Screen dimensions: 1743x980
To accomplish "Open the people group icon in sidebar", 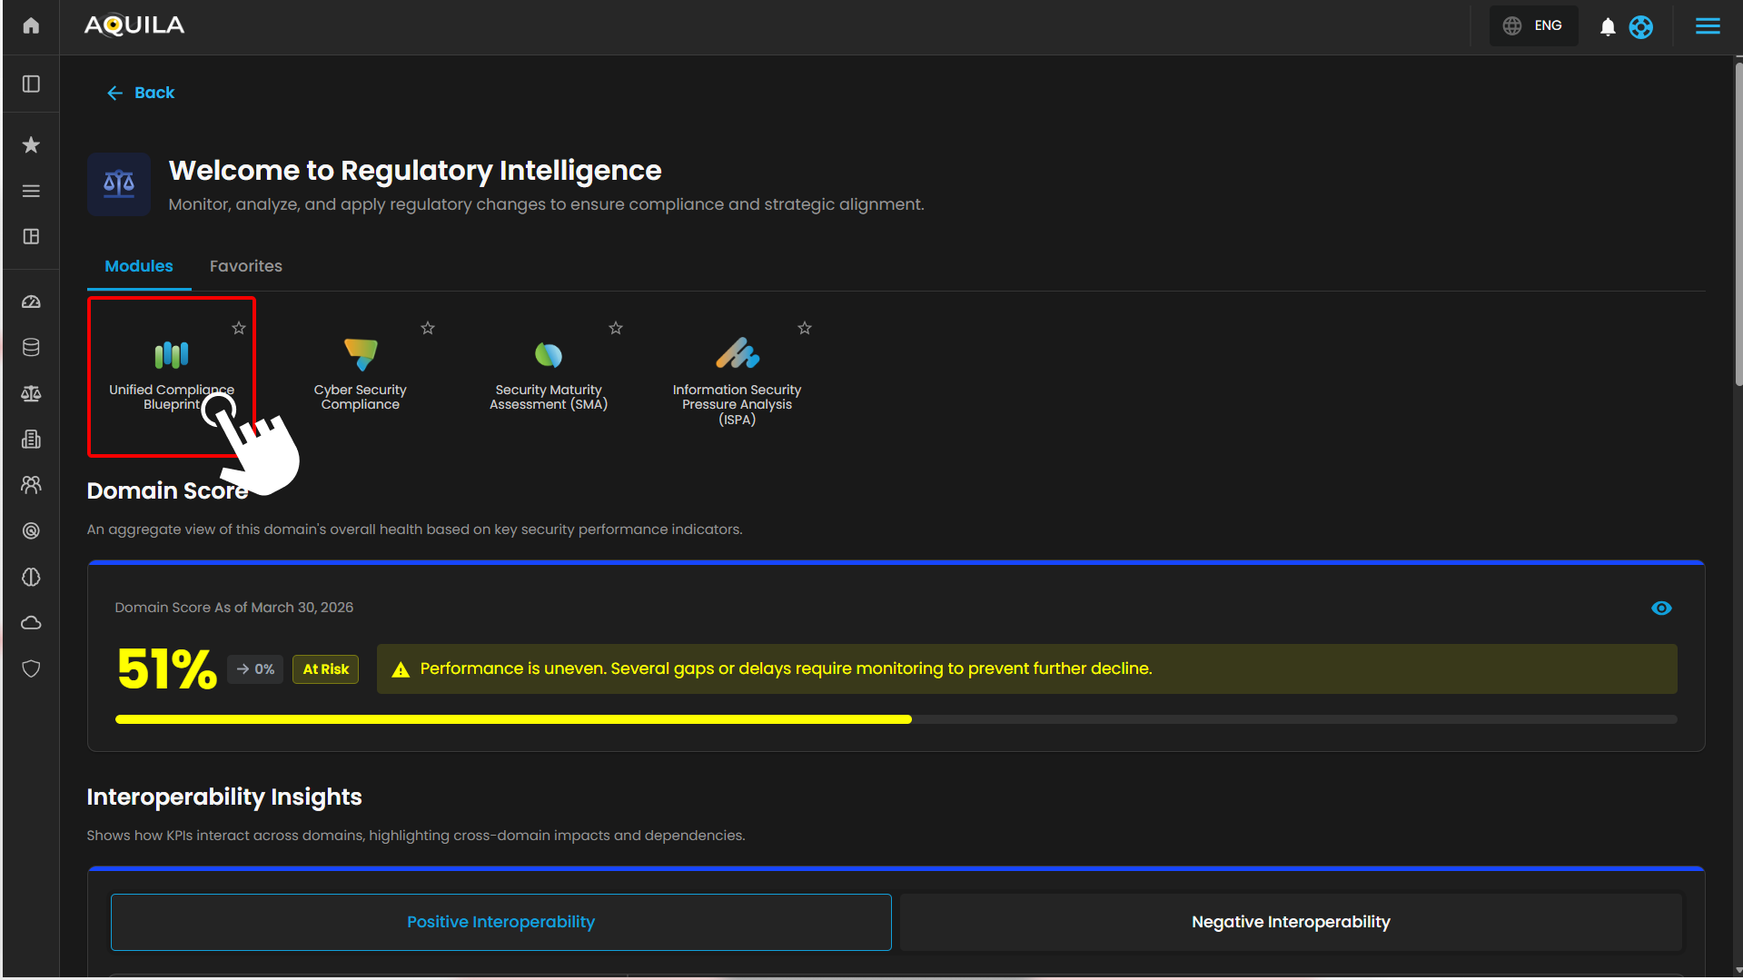I will pyautogui.click(x=31, y=485).
